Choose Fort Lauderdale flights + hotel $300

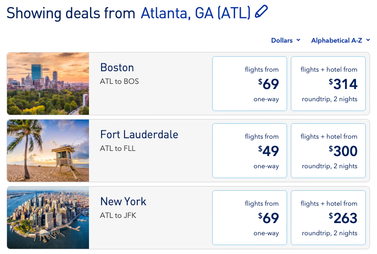tap(328, 151)
